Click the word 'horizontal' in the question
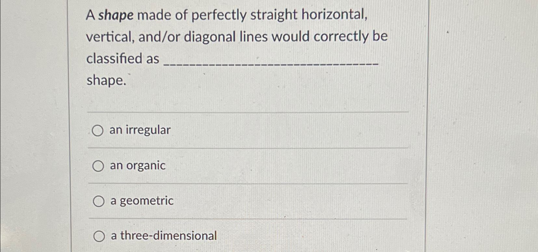The image size is (538, 252). [334, 14]
